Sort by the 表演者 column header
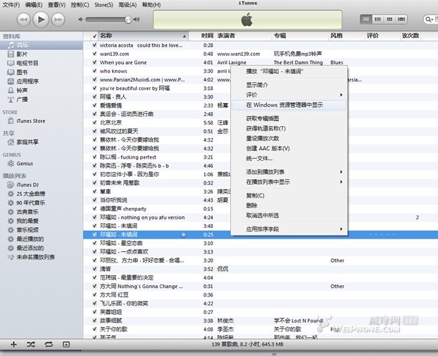 click(243, 36)
